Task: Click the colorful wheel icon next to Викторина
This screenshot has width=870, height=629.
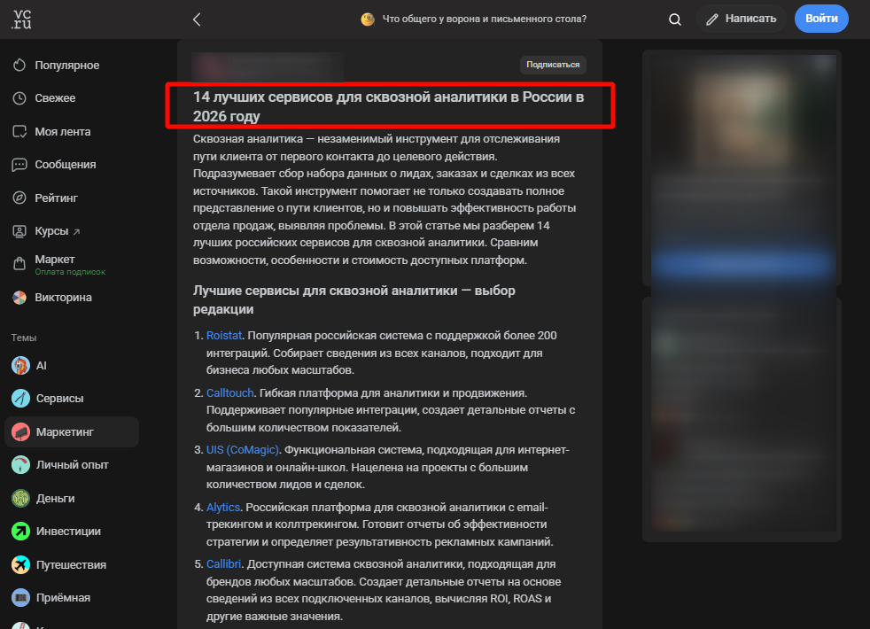Action: coord(19,298)
